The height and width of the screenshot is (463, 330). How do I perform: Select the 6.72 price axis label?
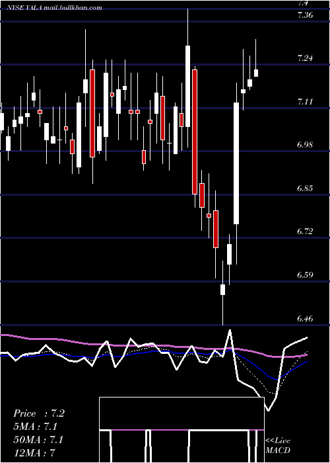pos(305,232)
